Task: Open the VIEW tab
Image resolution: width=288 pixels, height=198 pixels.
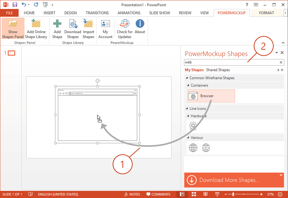Action: [205, 13]
